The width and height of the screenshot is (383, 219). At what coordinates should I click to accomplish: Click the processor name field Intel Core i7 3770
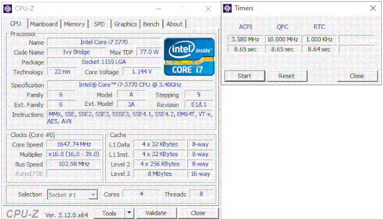coord(104,42)
